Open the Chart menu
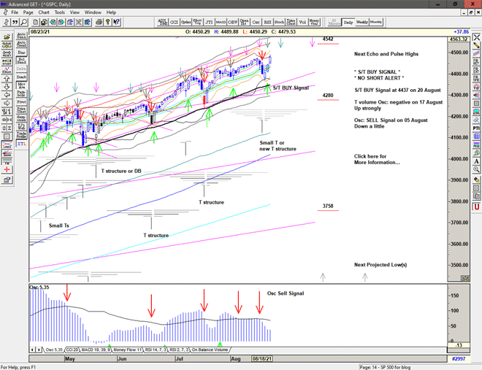This screenshot has height=370, width=482. (44, 12)
